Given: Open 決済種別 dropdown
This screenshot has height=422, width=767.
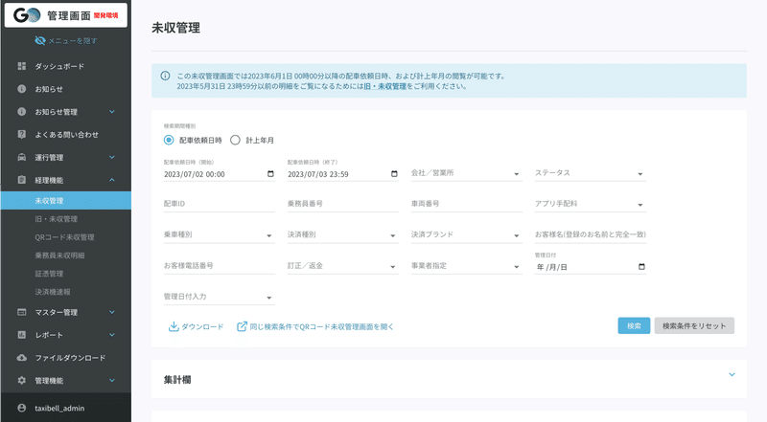Looking at the screenshot, I should click(x=343, y=234).
